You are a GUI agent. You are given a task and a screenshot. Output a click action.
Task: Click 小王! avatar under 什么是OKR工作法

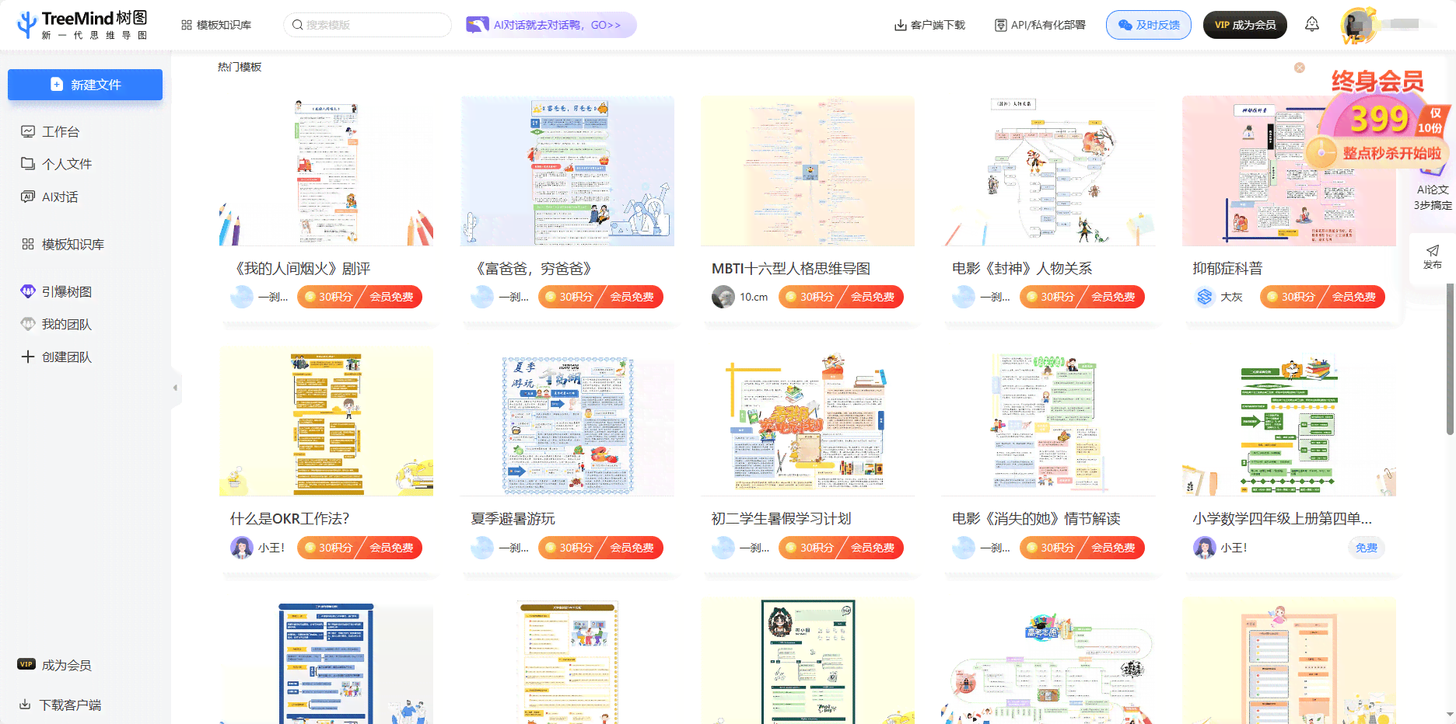(242, 548)
